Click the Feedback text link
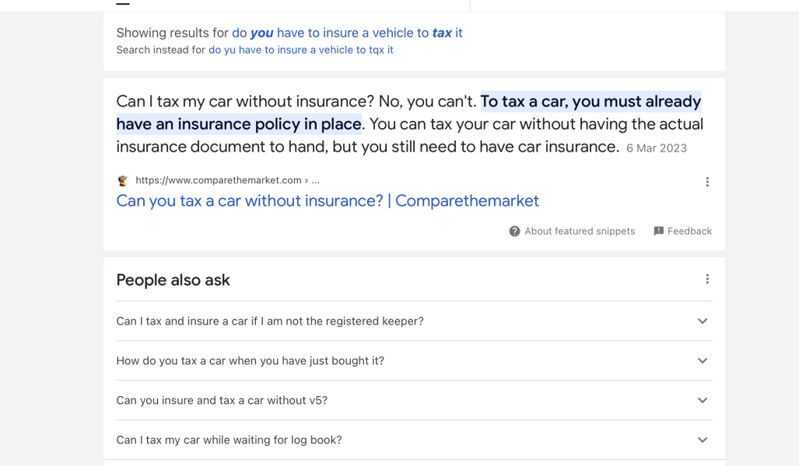799x466 pixels. click(689, 231)
